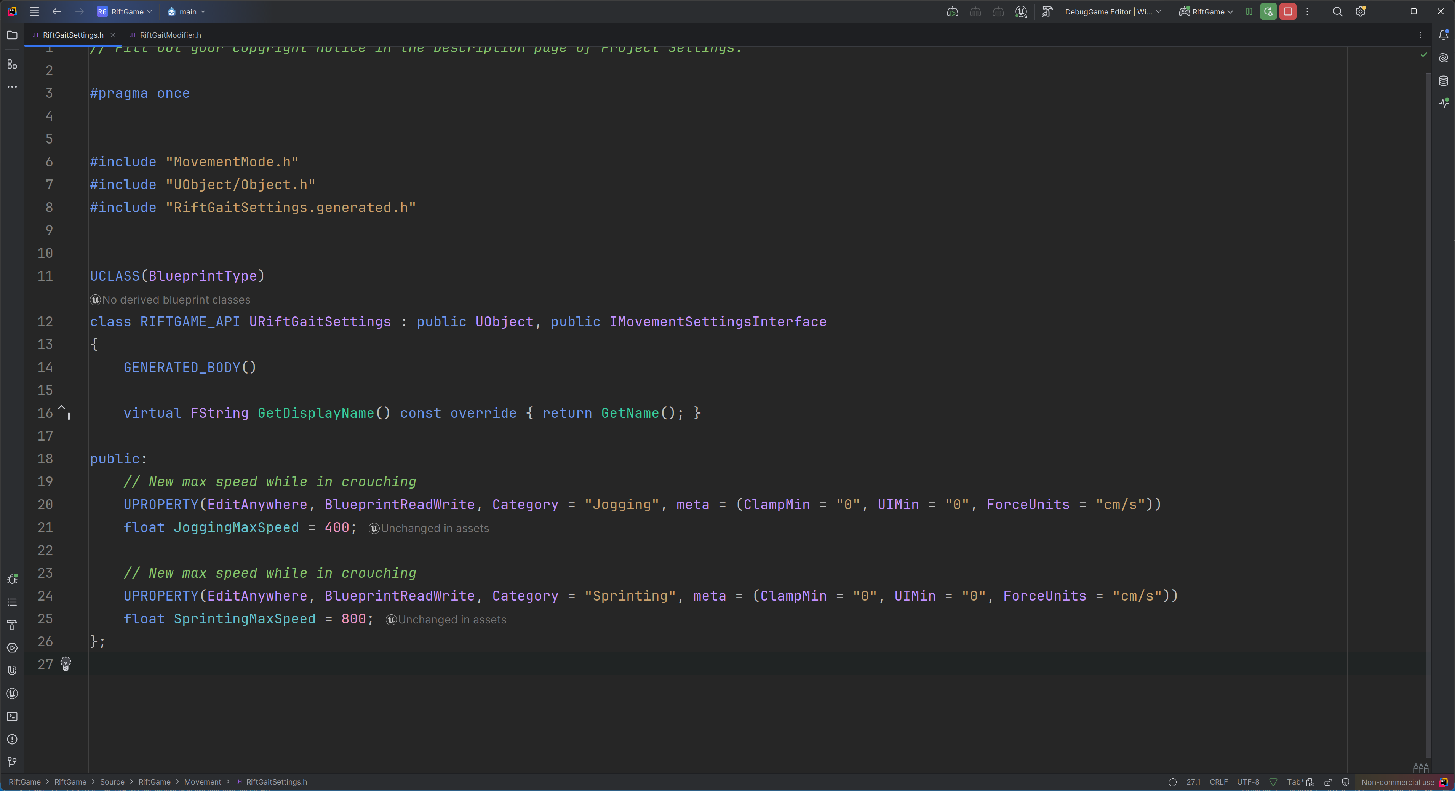
Task: Navigate forward with the right arrow
Action: click(x=79, y=11)
